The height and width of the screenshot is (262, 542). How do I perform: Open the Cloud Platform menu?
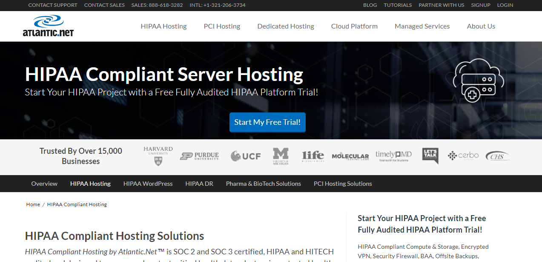coord(354,26)
